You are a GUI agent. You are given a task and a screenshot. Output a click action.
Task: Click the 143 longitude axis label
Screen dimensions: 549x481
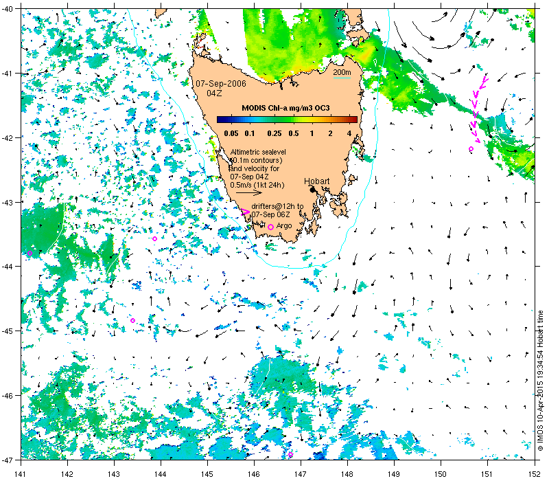pyautogui.click(x=114, y=474)
